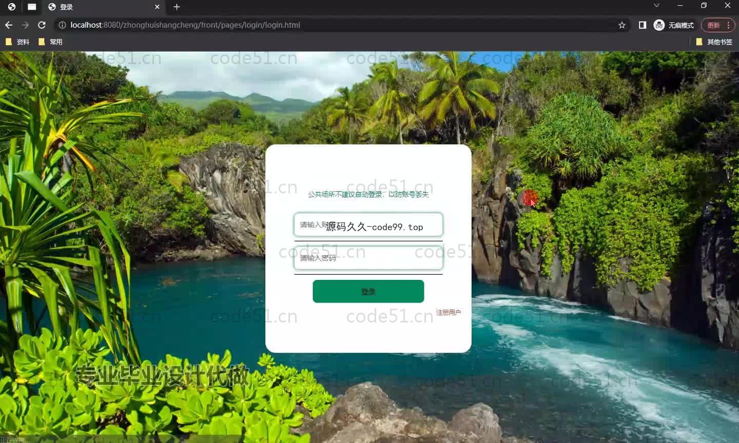Open a new browser tab
Image resolution: width=739 pixels, height=443 pixels.
pos(177,7)
